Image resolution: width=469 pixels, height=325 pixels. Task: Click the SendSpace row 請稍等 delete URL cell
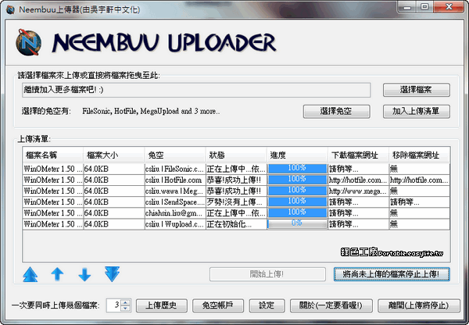(x=419, y=202)
